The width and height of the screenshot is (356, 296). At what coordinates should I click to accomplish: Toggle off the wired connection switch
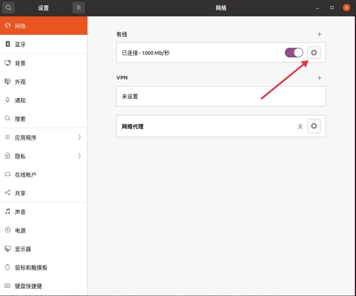click(293, 52)
